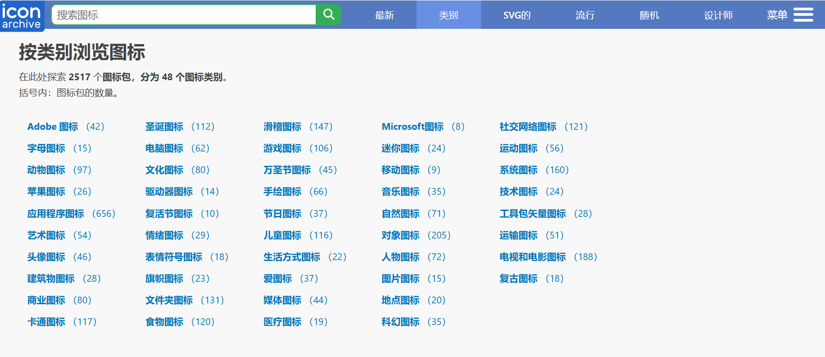Go to the SVG的 tab
The width and height of the screenshot is (825, 357).
(x=517, y=15)
